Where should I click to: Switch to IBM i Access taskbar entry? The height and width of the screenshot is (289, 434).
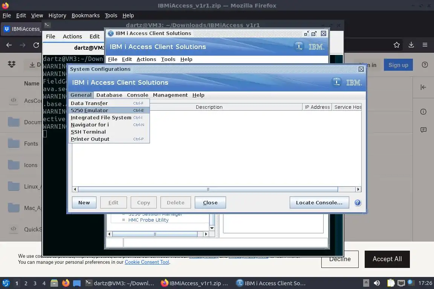pos(271,283)
